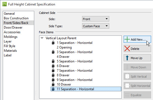
Task: Click the green plus Add New icon
Action: click(x=127, y=39)
